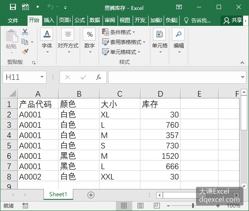The width and height of the screenshot is (249, 211).
Task: Click the formula bar input field
Action: [174, 77]
